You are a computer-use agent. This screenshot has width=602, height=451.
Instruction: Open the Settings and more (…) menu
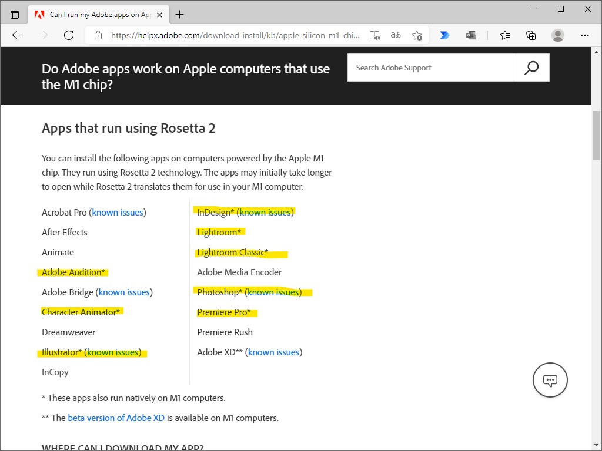click(x=585, y=35)
